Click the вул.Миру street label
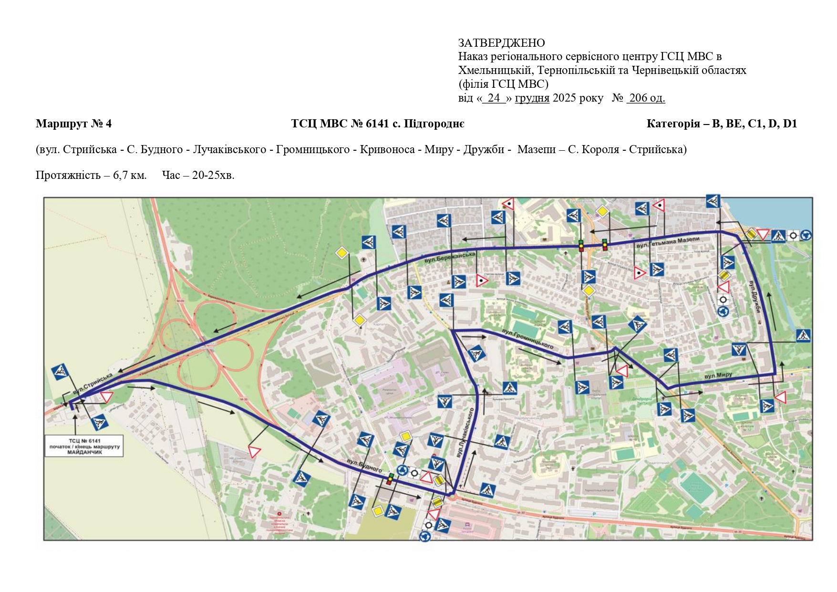 (718, 376)
